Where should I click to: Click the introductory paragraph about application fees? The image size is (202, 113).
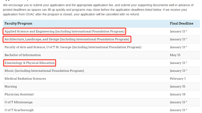click(101, 9)
